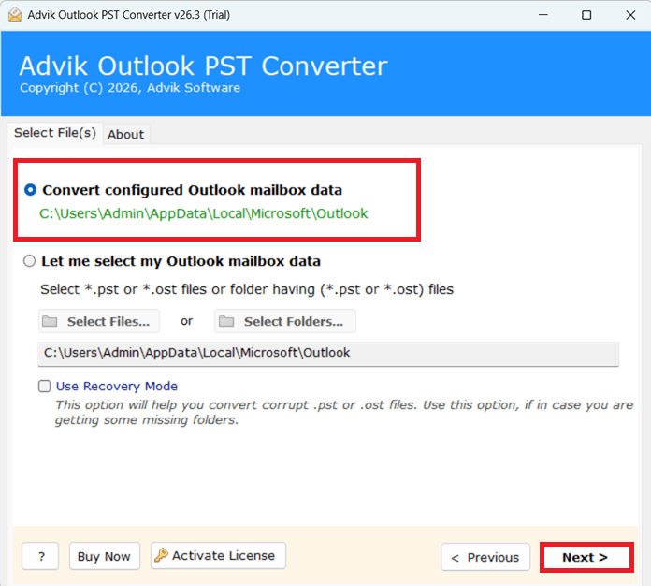Minimize the Advik converter window
The image size is (651, 586).
coord(543,15)
